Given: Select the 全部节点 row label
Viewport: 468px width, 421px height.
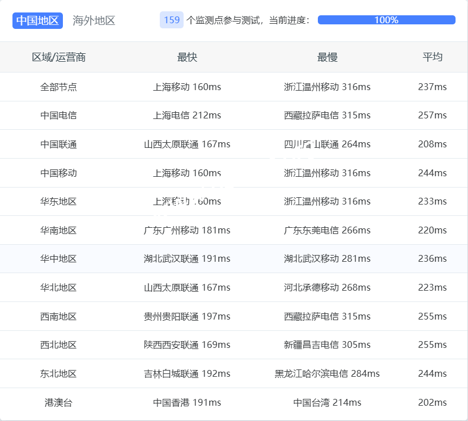Looking at the screenshot, I should pyautogui.click(x=59, y=87).
